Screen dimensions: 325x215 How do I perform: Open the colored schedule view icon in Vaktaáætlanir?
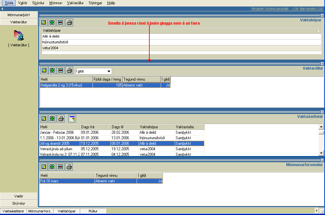[x=72, y=119]
